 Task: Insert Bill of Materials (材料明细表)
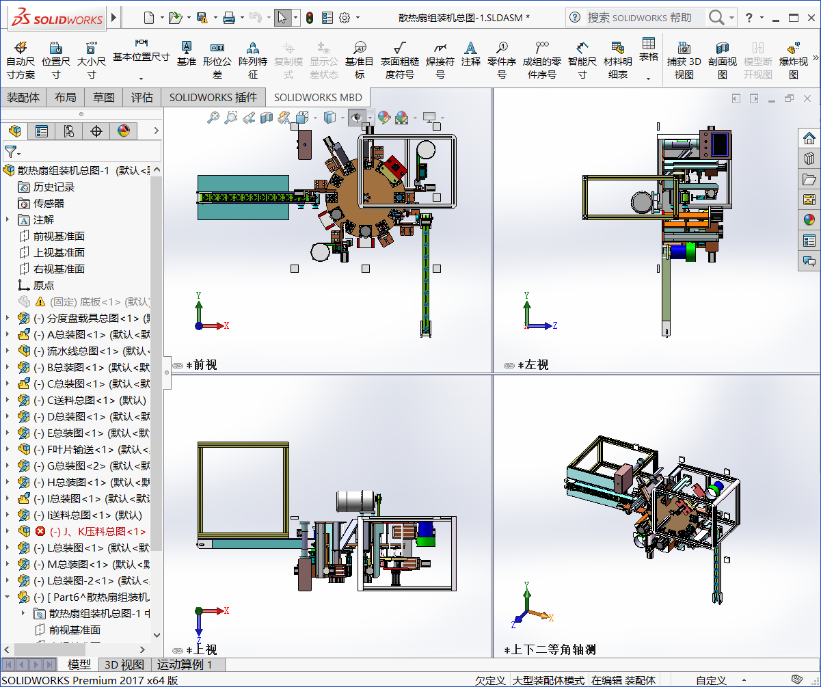tap(618, 60)
